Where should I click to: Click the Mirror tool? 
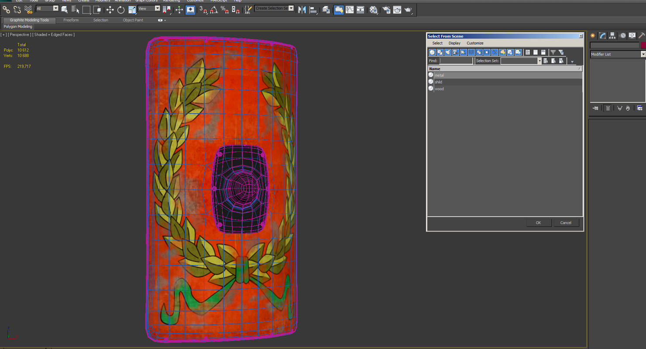click(302, 9)
